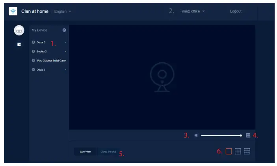Open the English language dropdown
This screenshot has width=277, height=166.
(x=63, y=11)
